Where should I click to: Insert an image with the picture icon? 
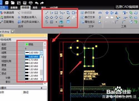(x=61, y=22)
